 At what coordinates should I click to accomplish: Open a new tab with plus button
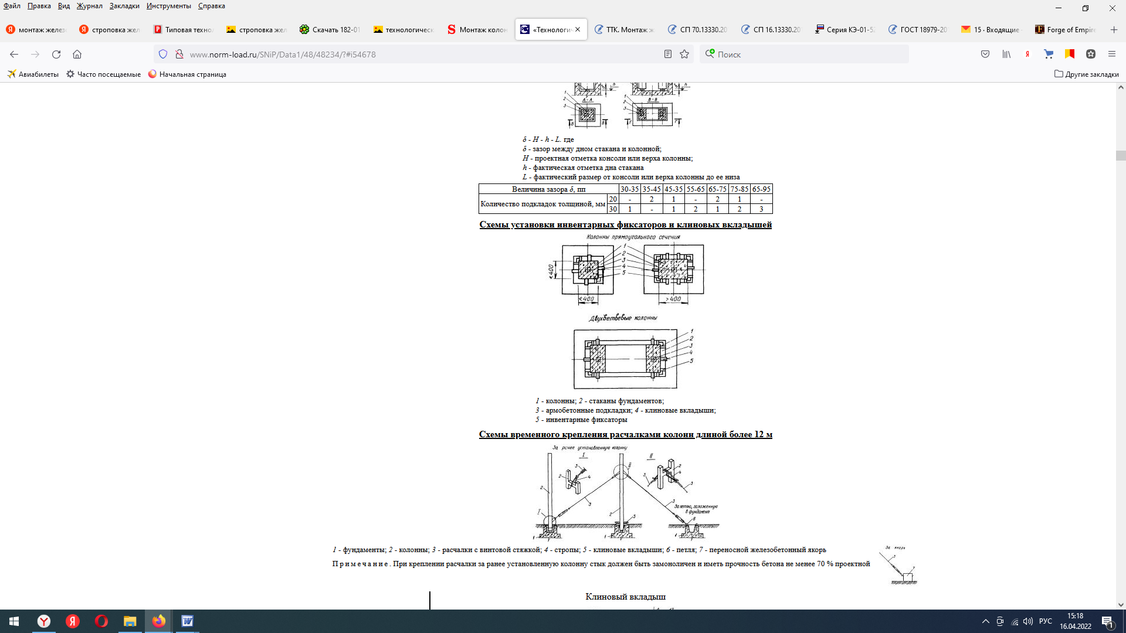(1114, 29)
